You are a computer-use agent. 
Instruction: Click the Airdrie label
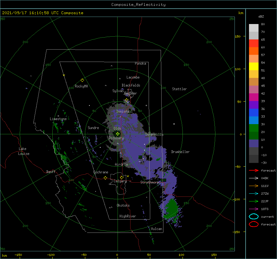click(121, 164)
